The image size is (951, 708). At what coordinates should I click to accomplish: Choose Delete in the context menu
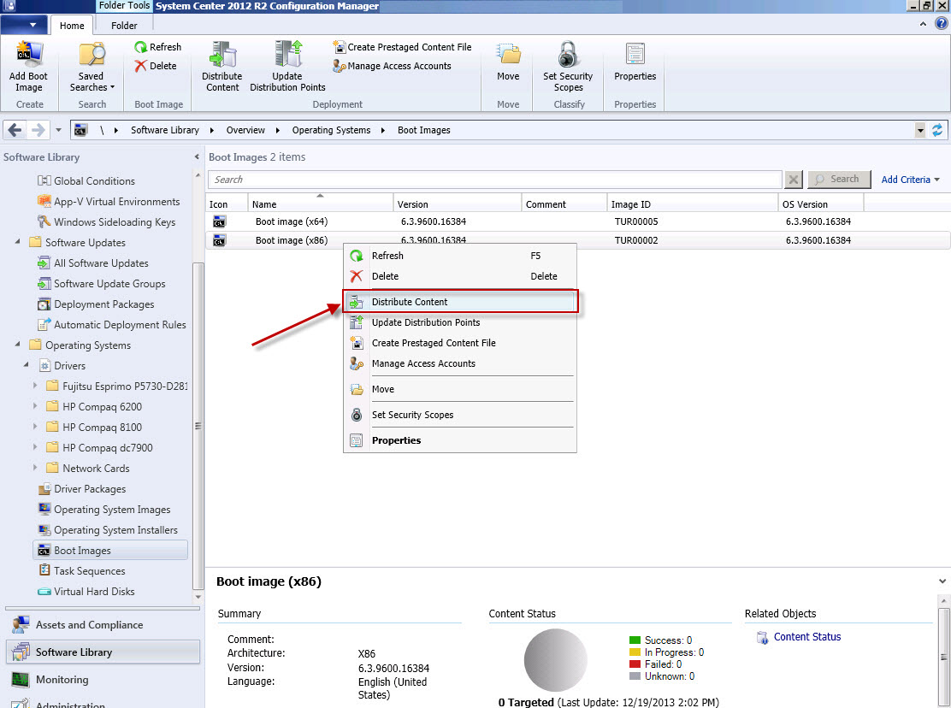coord(460,276)
